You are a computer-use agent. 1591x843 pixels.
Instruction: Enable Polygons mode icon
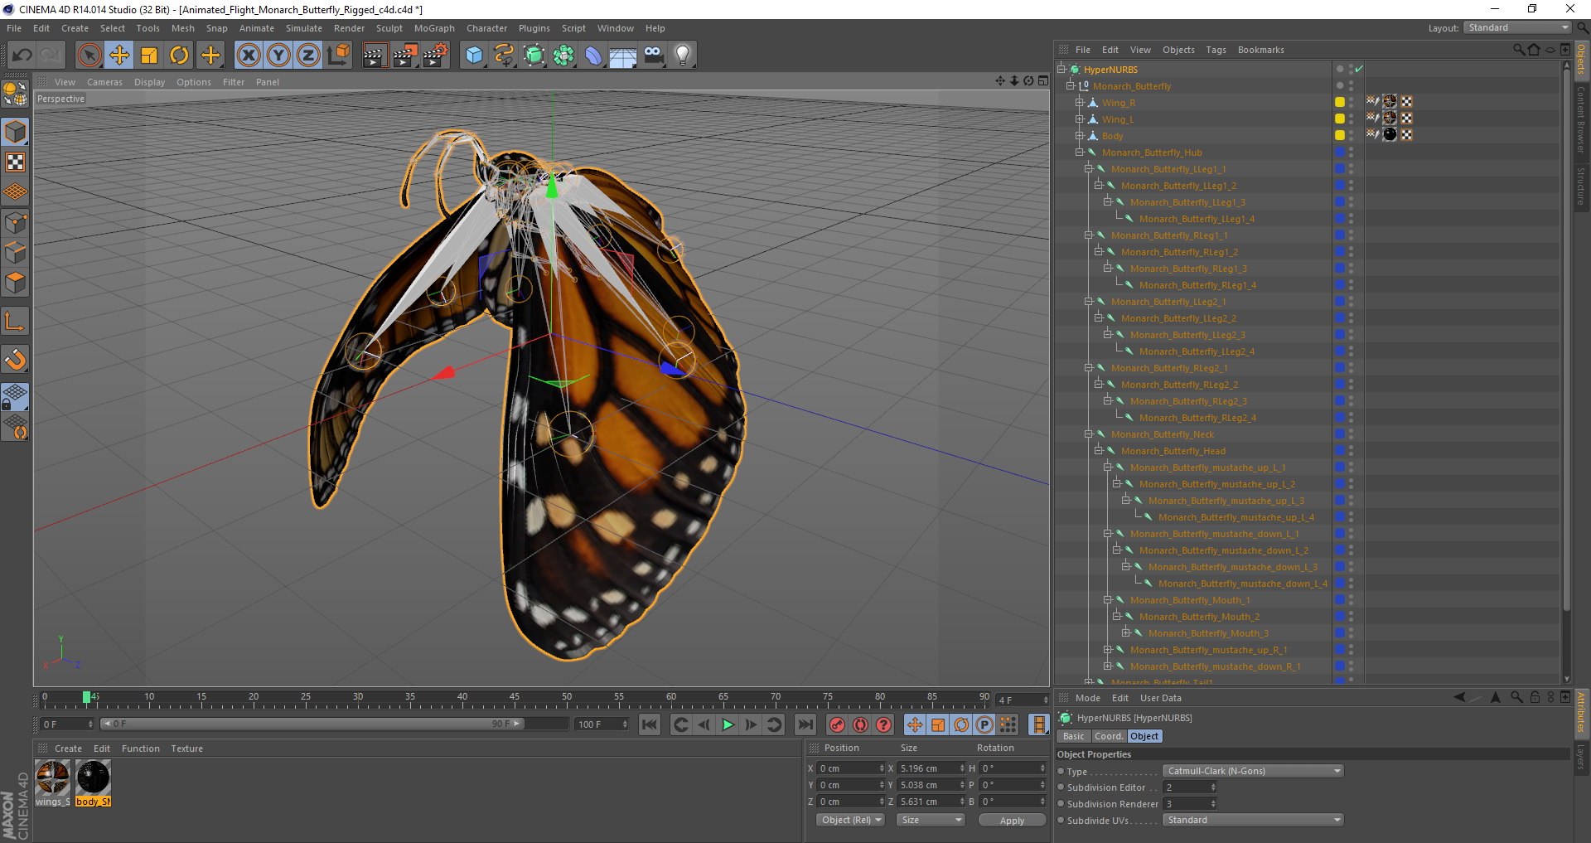(16, 283)
